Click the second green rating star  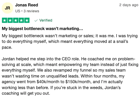[10, 20]
